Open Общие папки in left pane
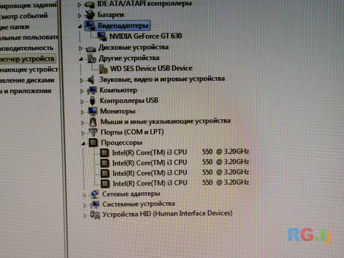This screenshot has height=258, width=344. [15, 27]
